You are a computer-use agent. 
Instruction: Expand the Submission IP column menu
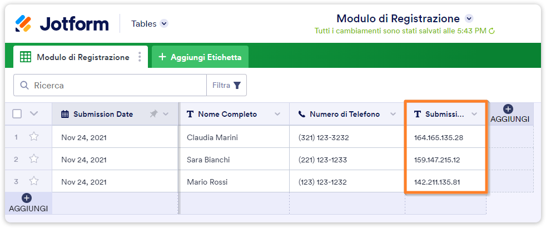pyautogui.click(x=474, y=114)
